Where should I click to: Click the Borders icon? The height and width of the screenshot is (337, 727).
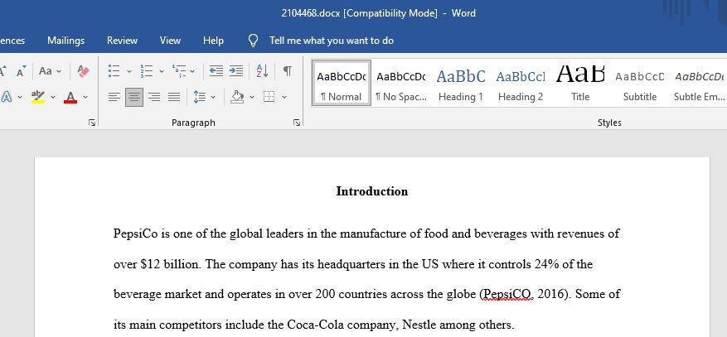[269, 97]
